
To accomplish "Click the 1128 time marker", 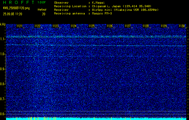I will point(146,26).
